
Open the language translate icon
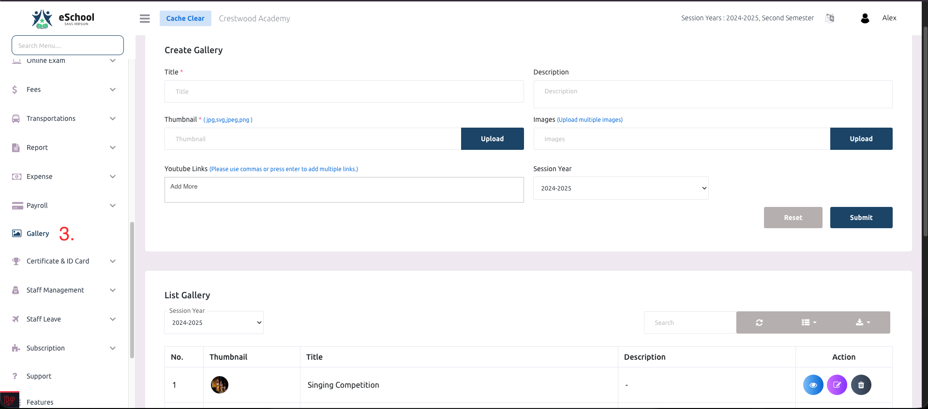coord(830,18)
